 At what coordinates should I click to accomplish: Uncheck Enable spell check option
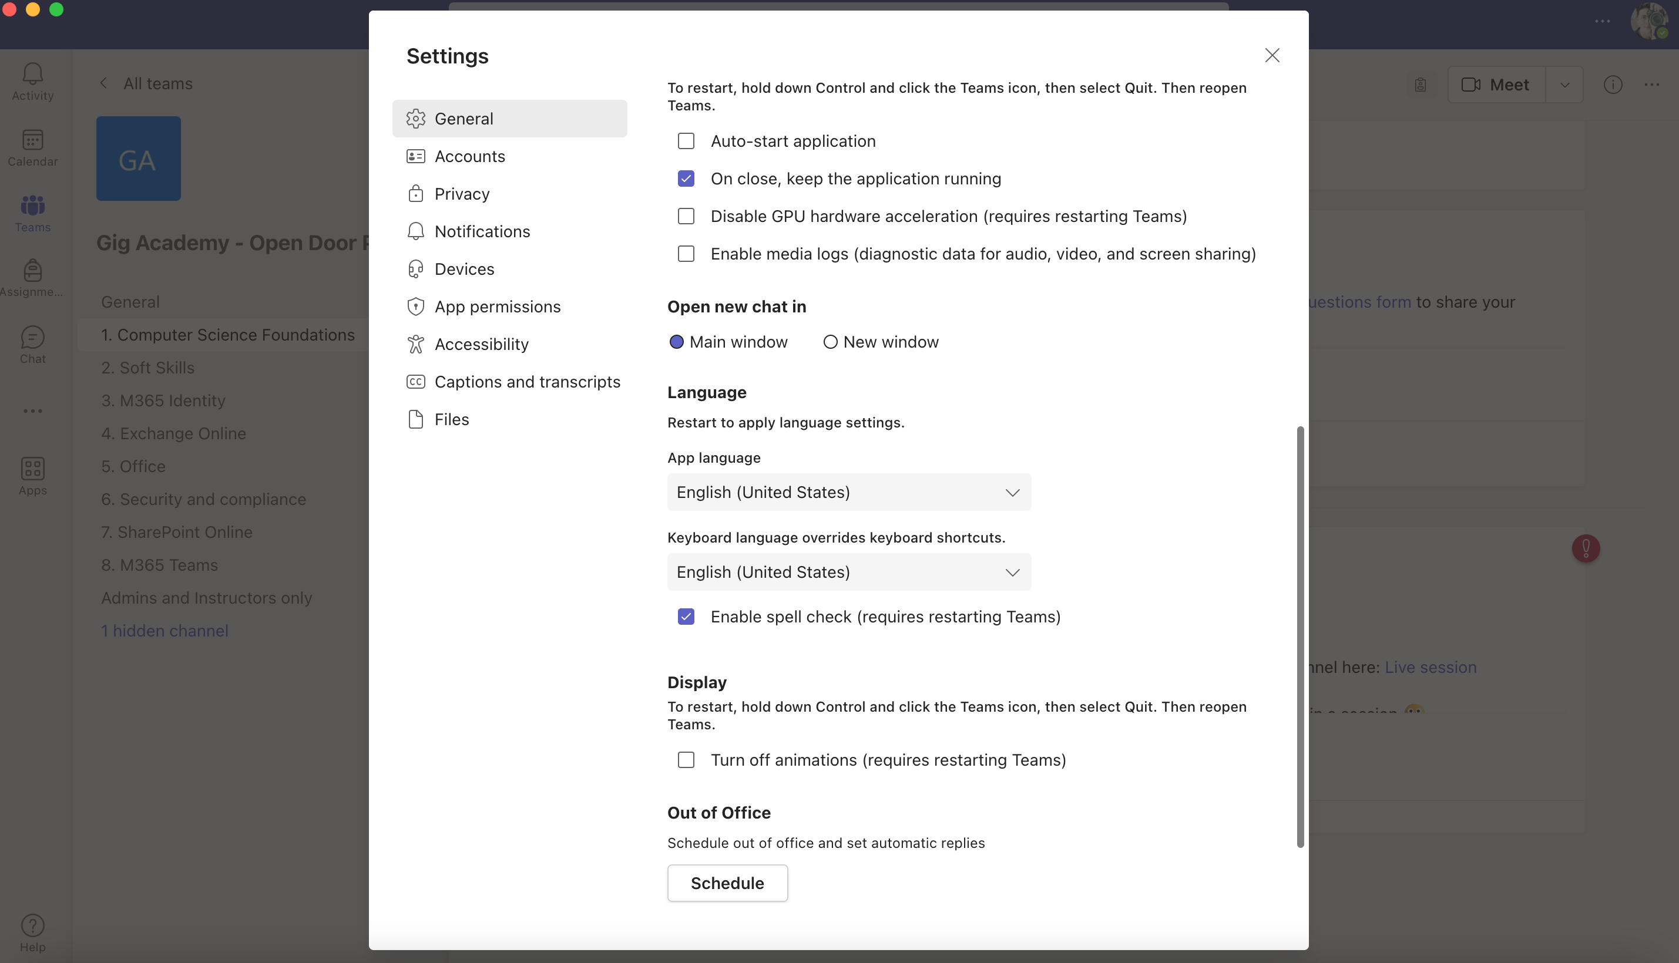coord(686,617)
